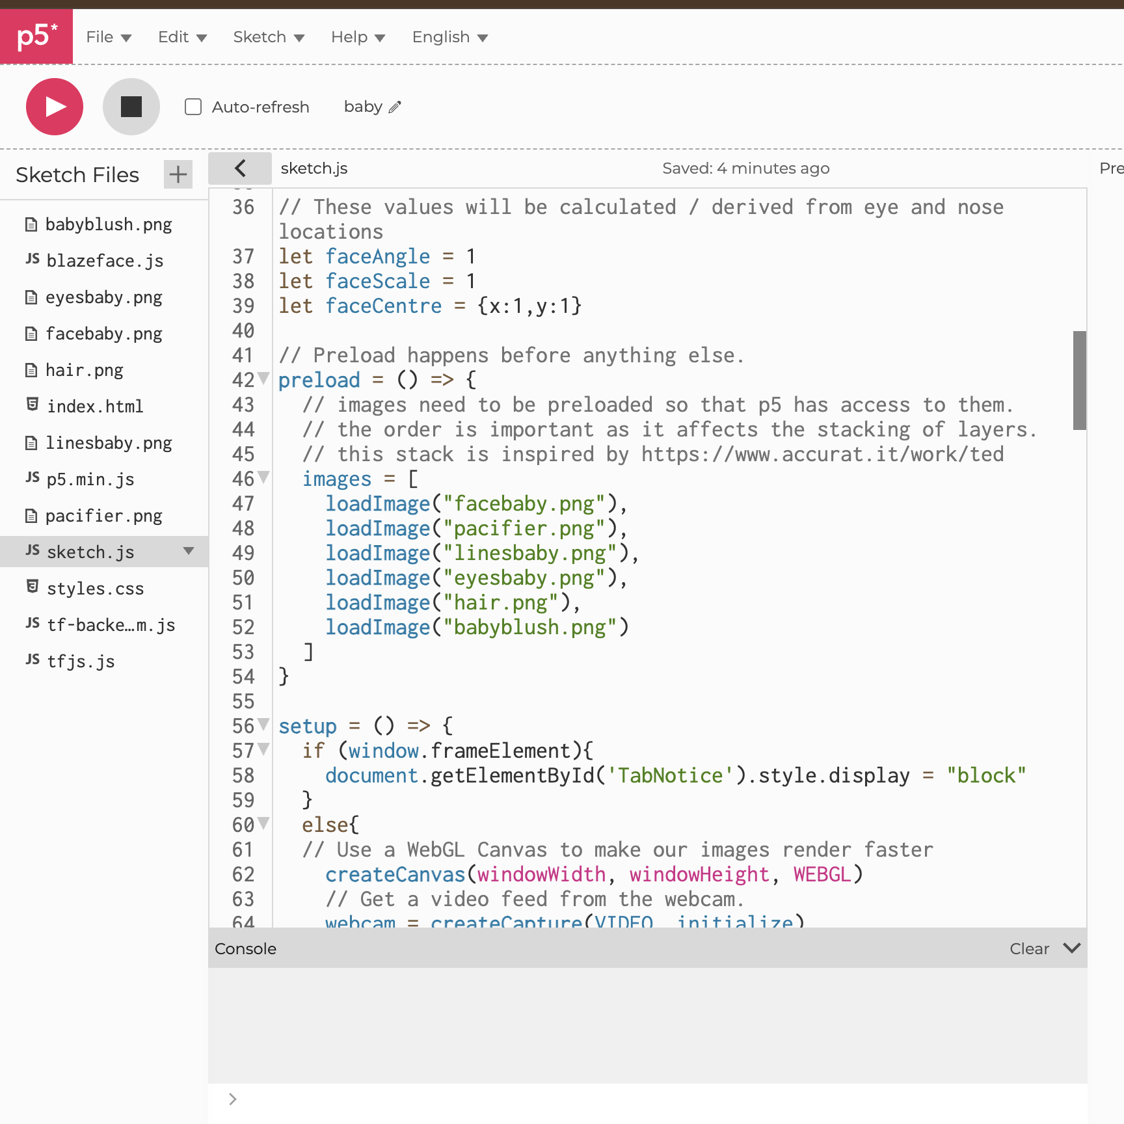
Task: Enable the Auto-refresh checkbox
Action: point(193,107)
